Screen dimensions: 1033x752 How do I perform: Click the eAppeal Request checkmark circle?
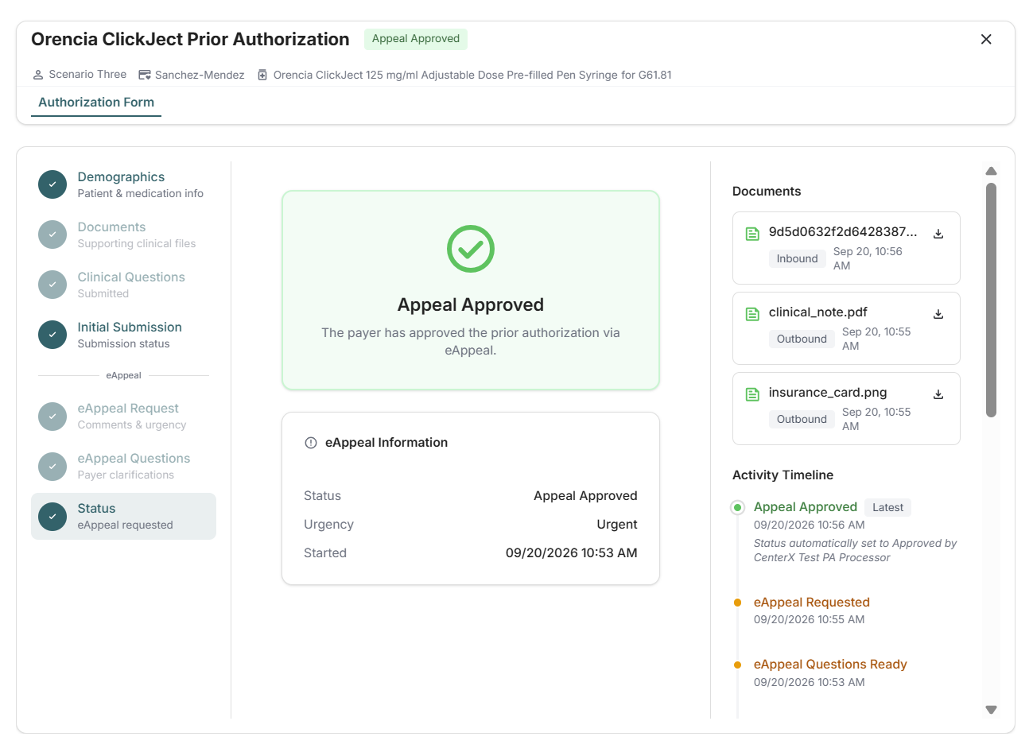[52, 416]
